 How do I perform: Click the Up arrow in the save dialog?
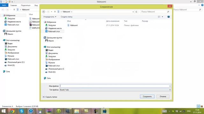[x=55, y=12]
